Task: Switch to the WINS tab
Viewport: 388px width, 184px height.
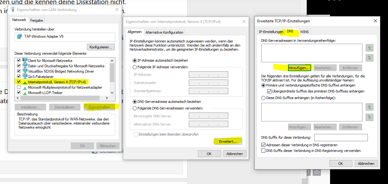Action: click(304, 32)
